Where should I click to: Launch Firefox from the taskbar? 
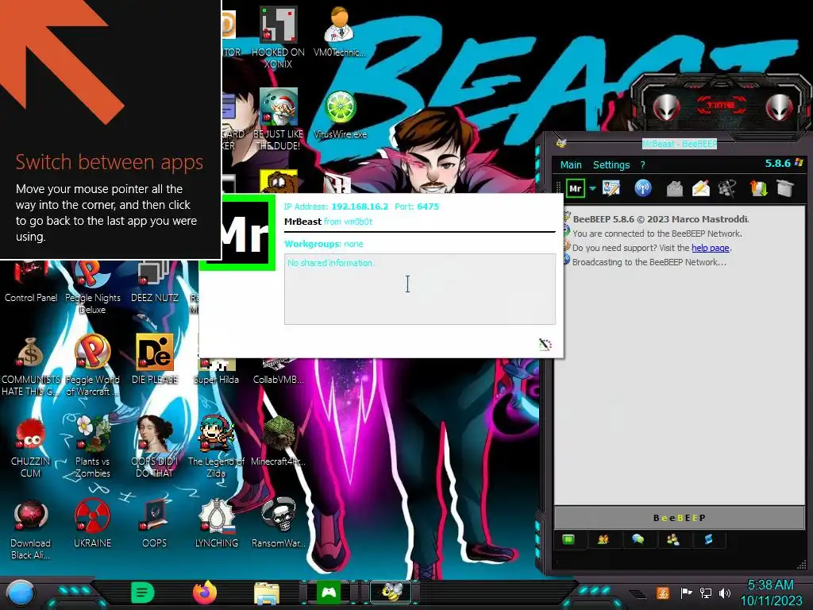pyautogui.click(x=205, y=593)
